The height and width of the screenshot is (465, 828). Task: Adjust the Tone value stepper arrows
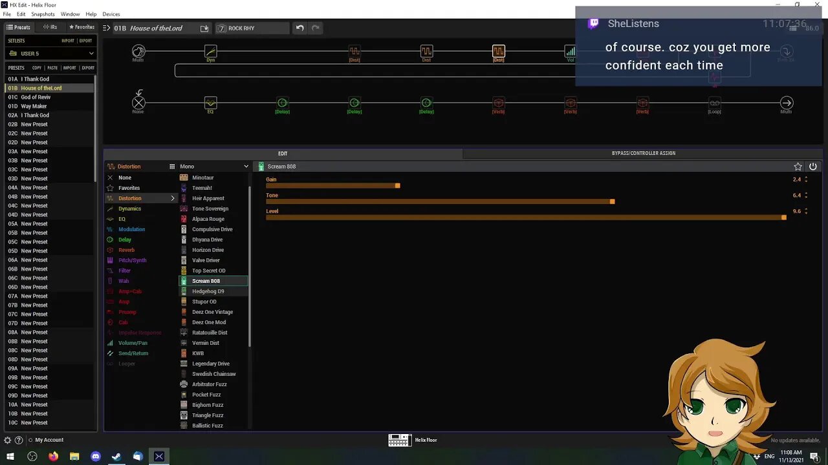click(806, 195)
